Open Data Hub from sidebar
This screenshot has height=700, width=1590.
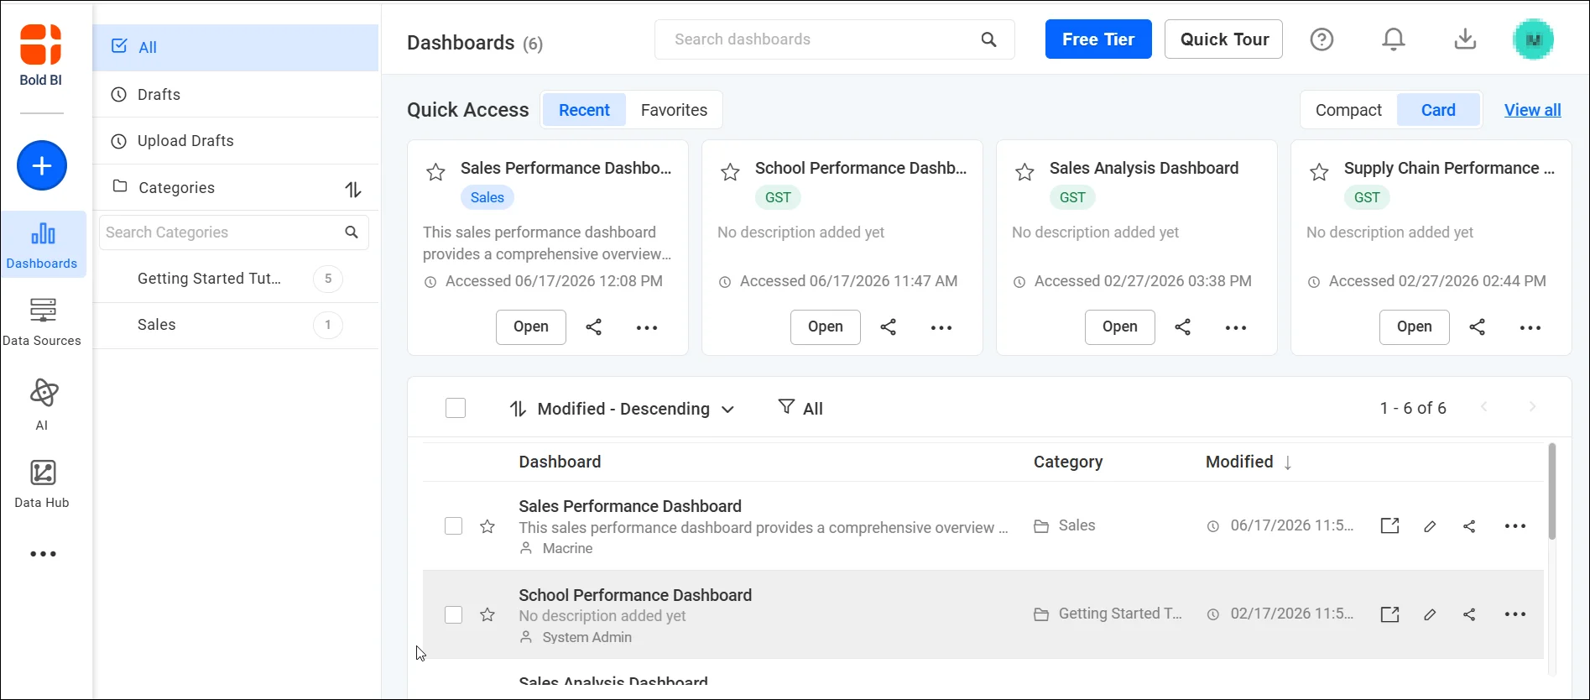pyautogui.click(x=42, y=484)
